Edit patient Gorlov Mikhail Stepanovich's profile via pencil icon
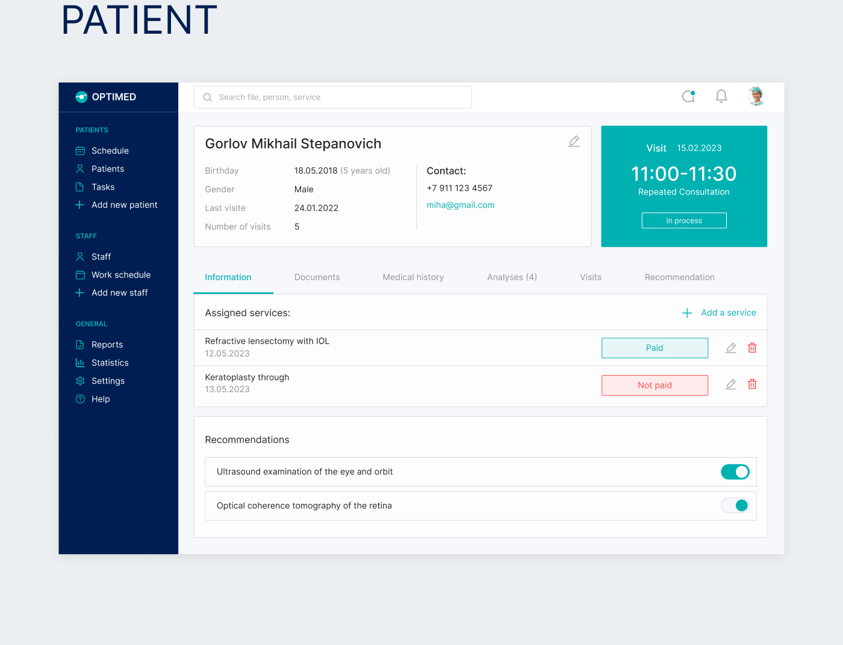 coord(574,141)
